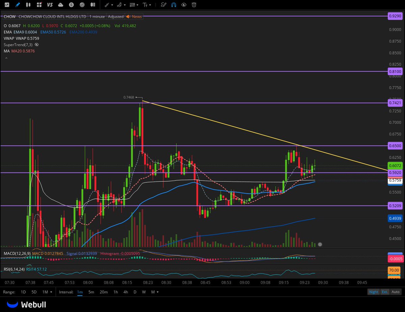Expand the text tool dropdown arrow

(150, 5)
